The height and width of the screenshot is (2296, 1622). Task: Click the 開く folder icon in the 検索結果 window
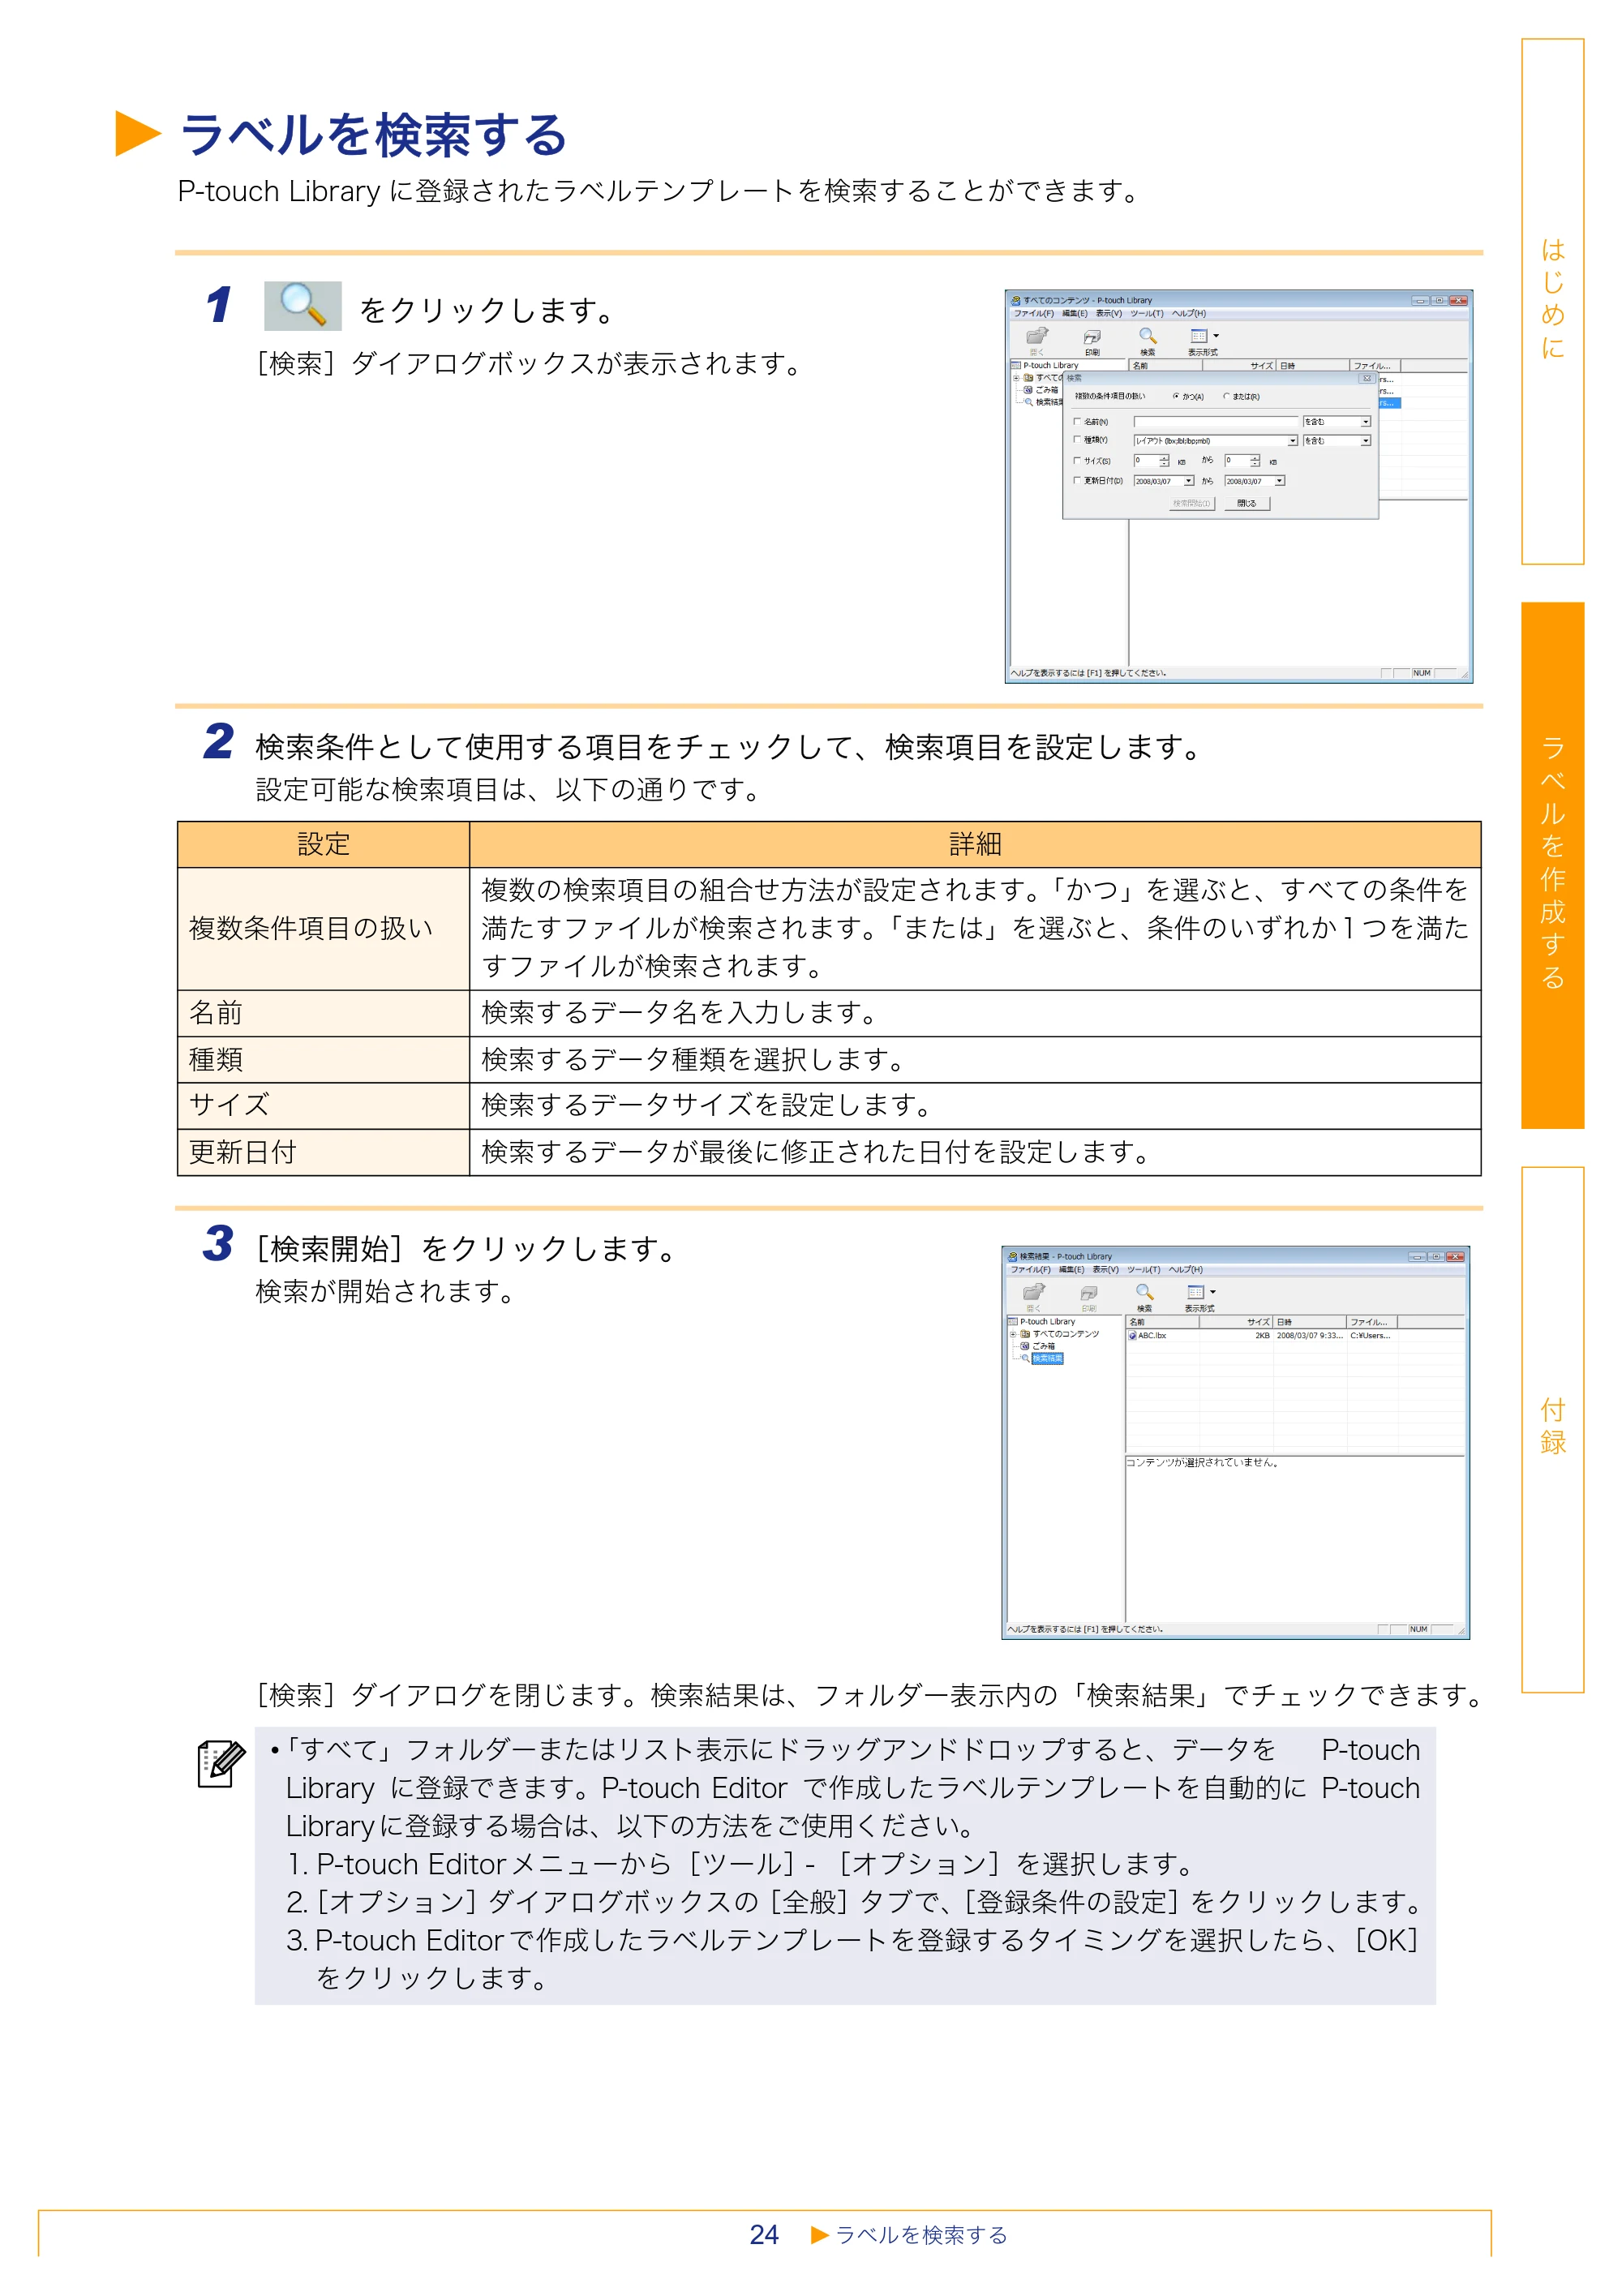point(1034,1292)
